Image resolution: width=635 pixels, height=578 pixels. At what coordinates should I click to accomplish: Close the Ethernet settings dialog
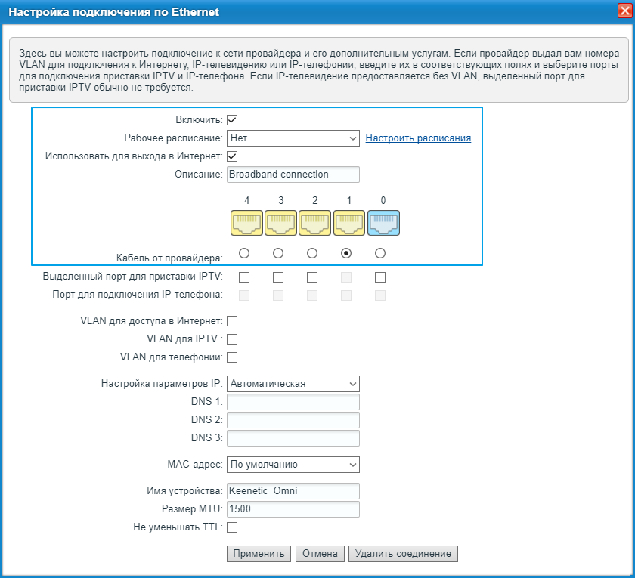click(x=619, y=11)
